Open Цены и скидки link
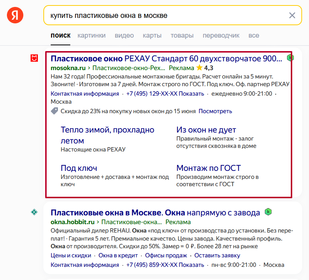Viewport: 309px width, 280px height. click(x=71, y=255)
